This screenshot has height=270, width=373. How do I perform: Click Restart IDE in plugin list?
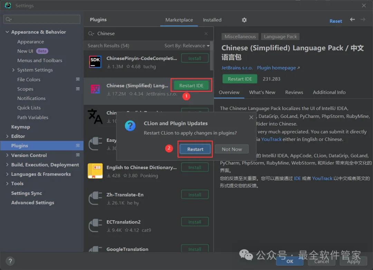pos(191,86)
